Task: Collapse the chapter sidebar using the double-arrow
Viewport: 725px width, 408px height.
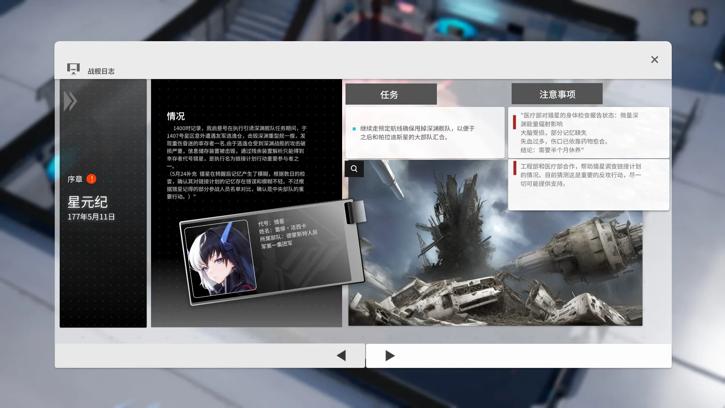Action: pyautogui.click(x=71, y=100)
